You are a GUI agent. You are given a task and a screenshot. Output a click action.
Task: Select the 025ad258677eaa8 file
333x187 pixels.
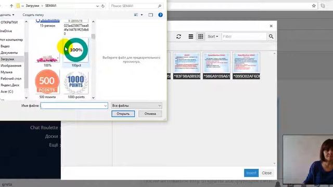pyautogui.click(x=76, y=28)
